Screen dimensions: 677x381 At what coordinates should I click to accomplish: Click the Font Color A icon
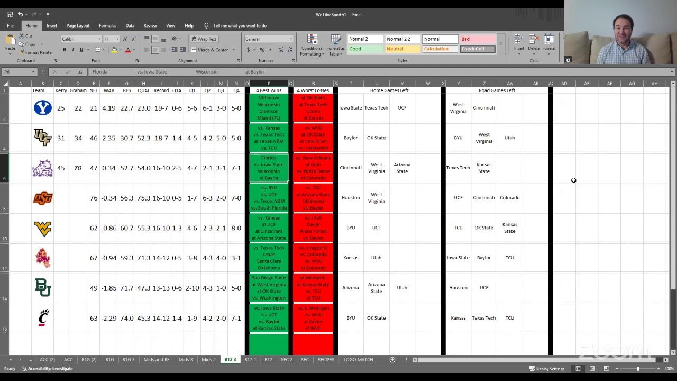point(127,50)
